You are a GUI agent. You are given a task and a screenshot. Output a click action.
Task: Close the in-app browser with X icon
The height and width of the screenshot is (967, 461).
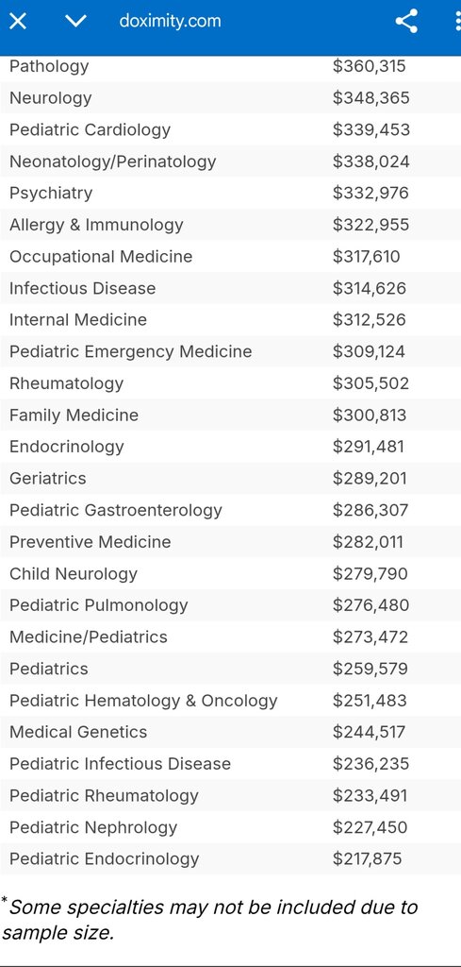click(x=18, y=22)
